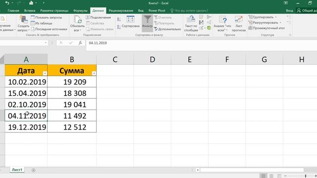Select column A header
The width and height of the screenshot is (317, 178).
pos(26,59)
